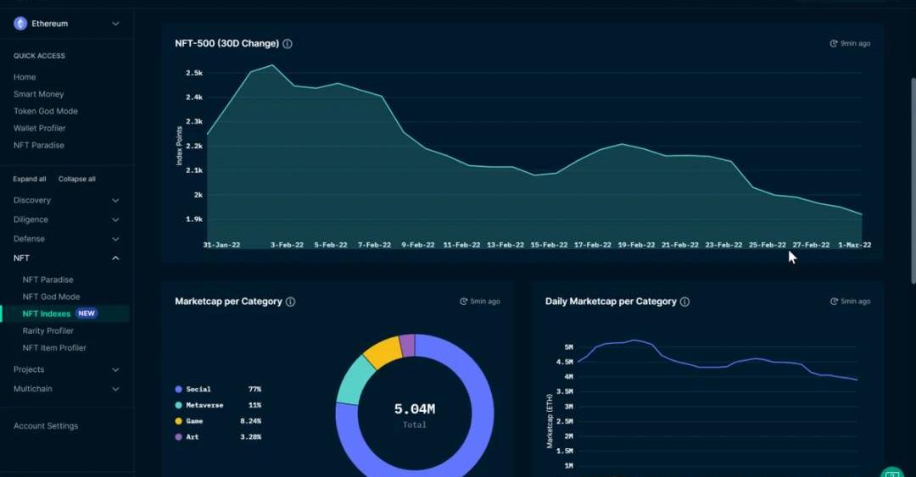Click refresh icon on Daily Marketcap card
This screenshot has height=477, width=916.
coord(833,302)
